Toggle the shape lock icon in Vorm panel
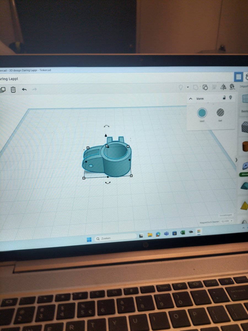The height and width of the screenshot is (331, 248). point(225,98)
